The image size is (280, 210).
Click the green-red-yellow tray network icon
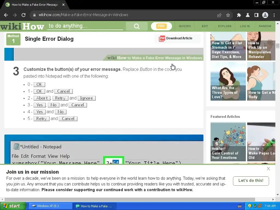point(255,206)
